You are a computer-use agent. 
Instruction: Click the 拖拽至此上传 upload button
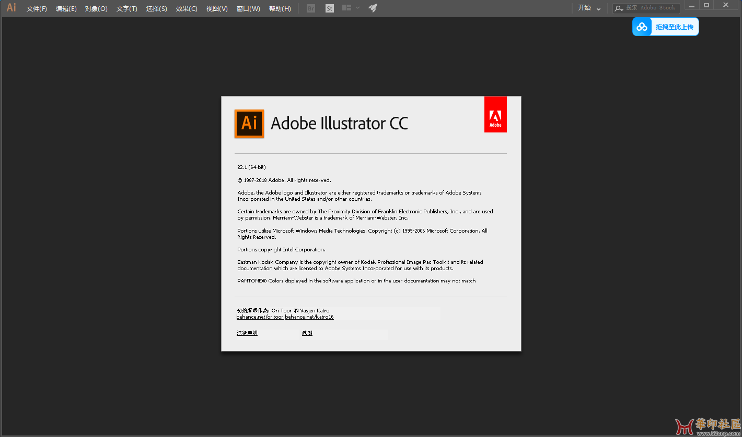tap(665, 27)
